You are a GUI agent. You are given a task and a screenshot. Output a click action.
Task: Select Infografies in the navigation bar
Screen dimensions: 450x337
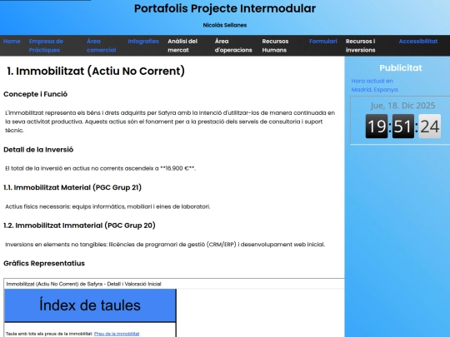[x=143, y=42]
